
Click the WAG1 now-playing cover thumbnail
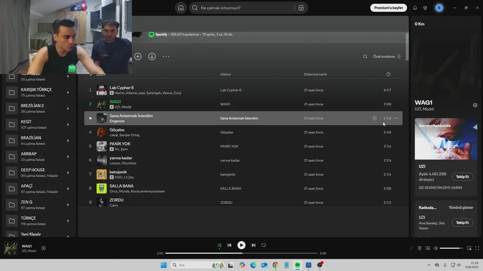(11, 248)
